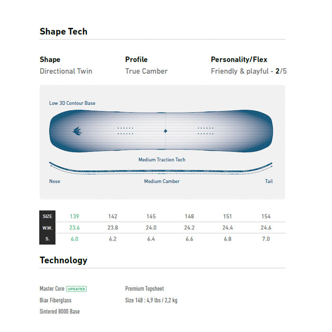
Task: Click the Directional Twin shape value
Action: 66,71
